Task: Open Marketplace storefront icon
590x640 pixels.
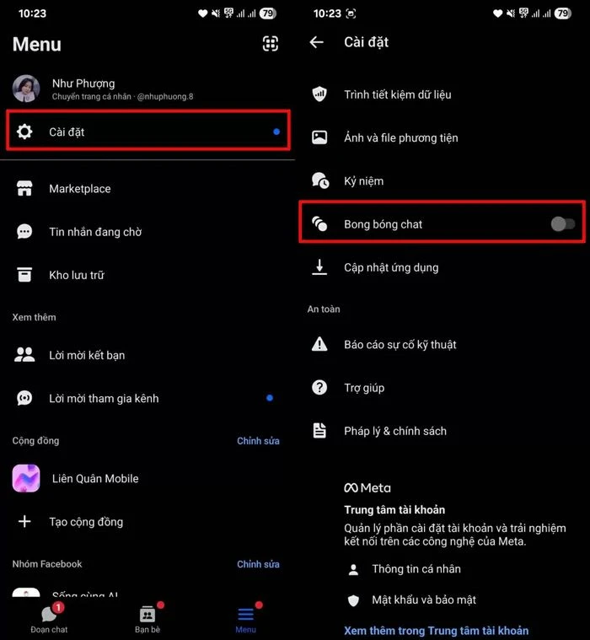Action: 24,188
